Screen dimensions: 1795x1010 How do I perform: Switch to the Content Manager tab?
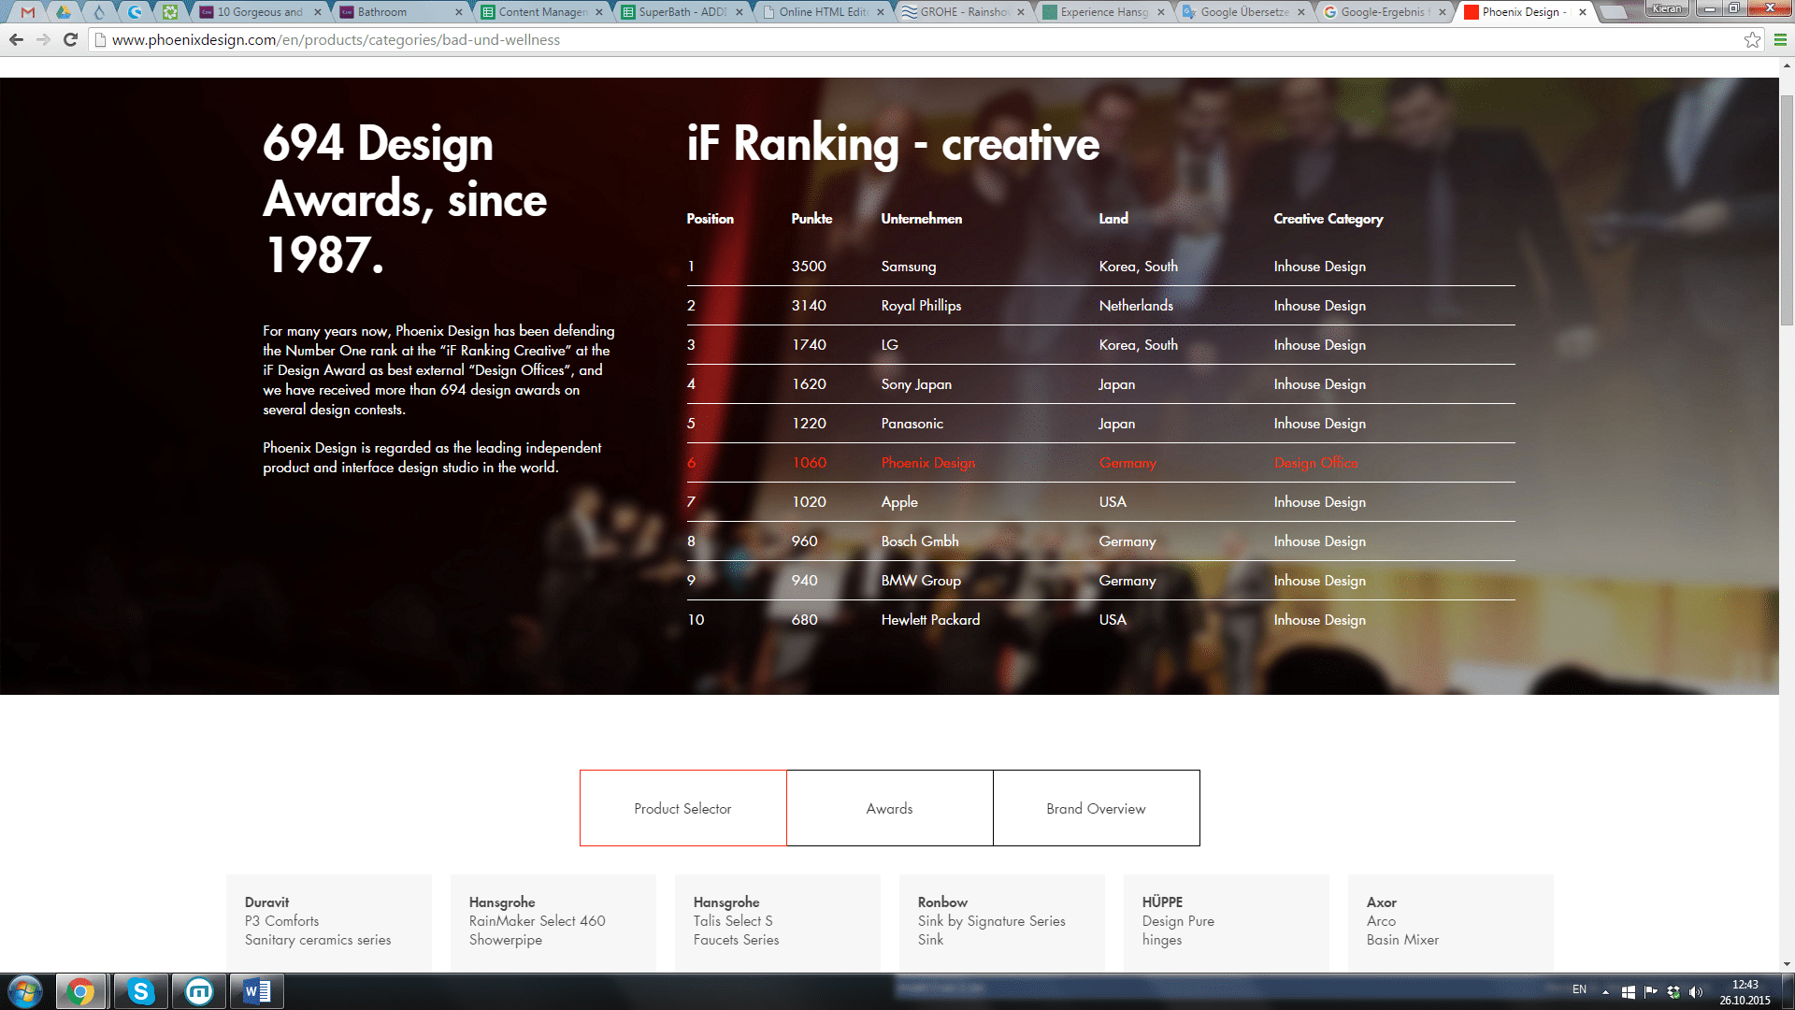pos(541,12)
